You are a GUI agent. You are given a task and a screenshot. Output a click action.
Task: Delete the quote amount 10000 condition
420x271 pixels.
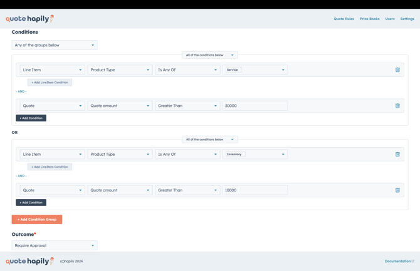(397, 190)
